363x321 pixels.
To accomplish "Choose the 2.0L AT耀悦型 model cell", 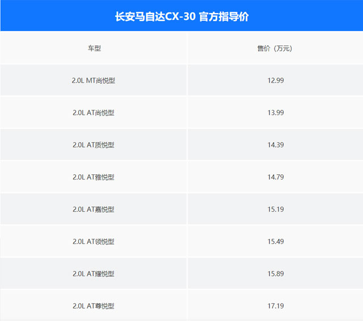I will pyautogui.click(x=93, y=273).
